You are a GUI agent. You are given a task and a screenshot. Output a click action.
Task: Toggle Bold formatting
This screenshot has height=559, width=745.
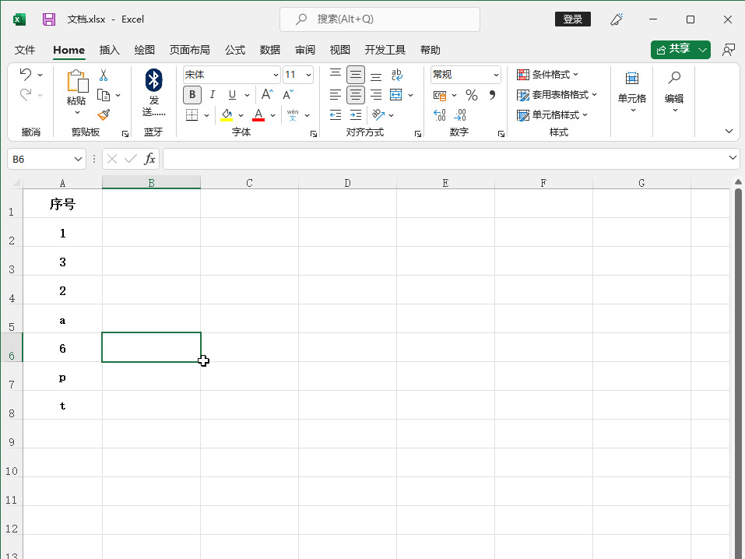point(192,94)
